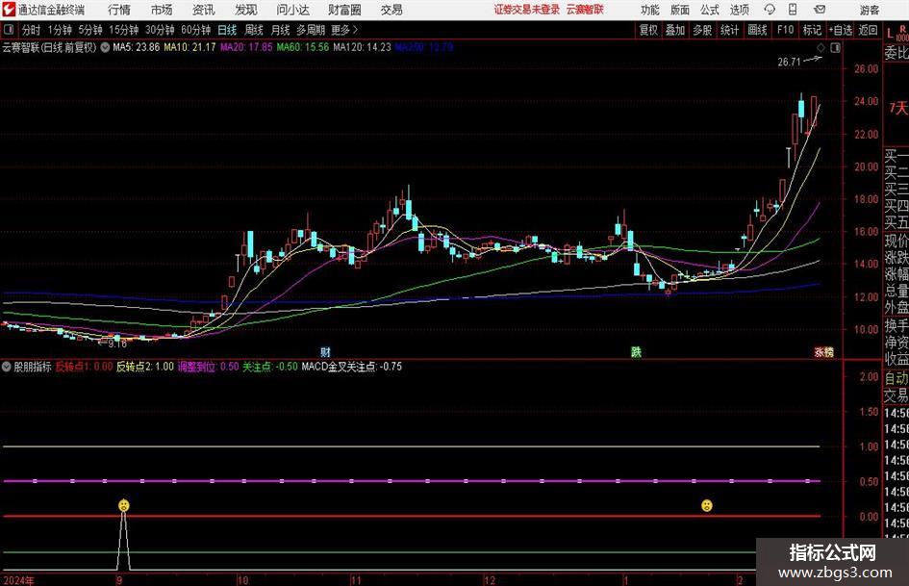Open the mail envelope icon
Viewport: 909px width, 586px height.
(820, 10)
